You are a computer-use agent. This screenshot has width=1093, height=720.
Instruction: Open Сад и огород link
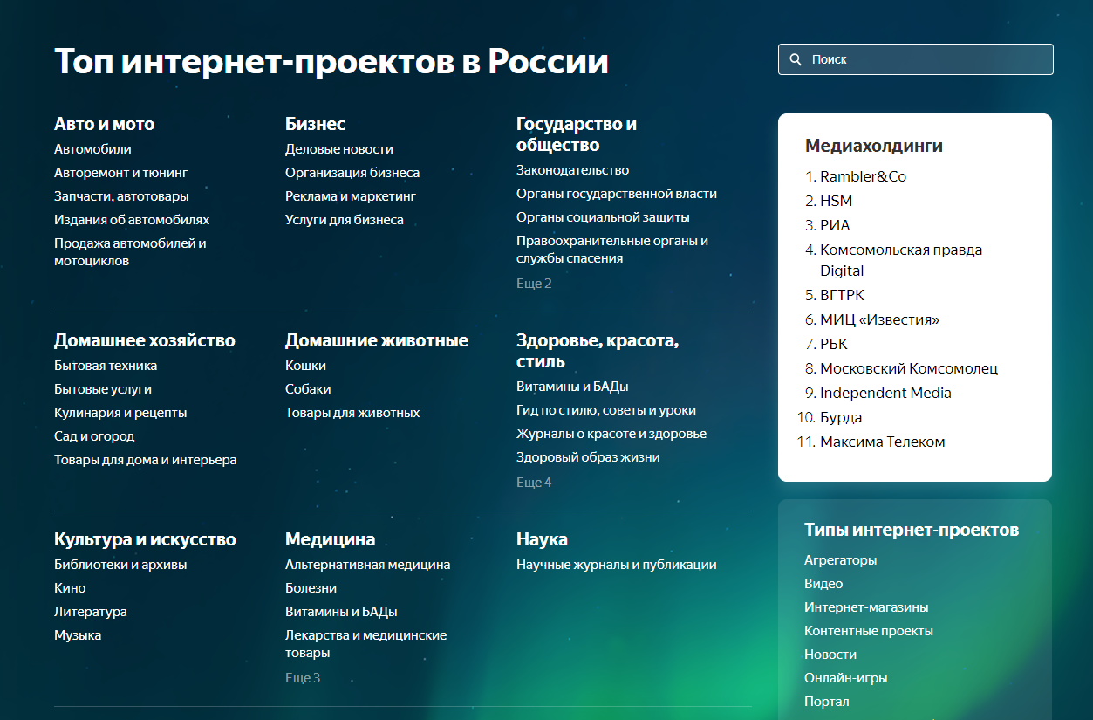pyautogui.click(x=94, y=436)
